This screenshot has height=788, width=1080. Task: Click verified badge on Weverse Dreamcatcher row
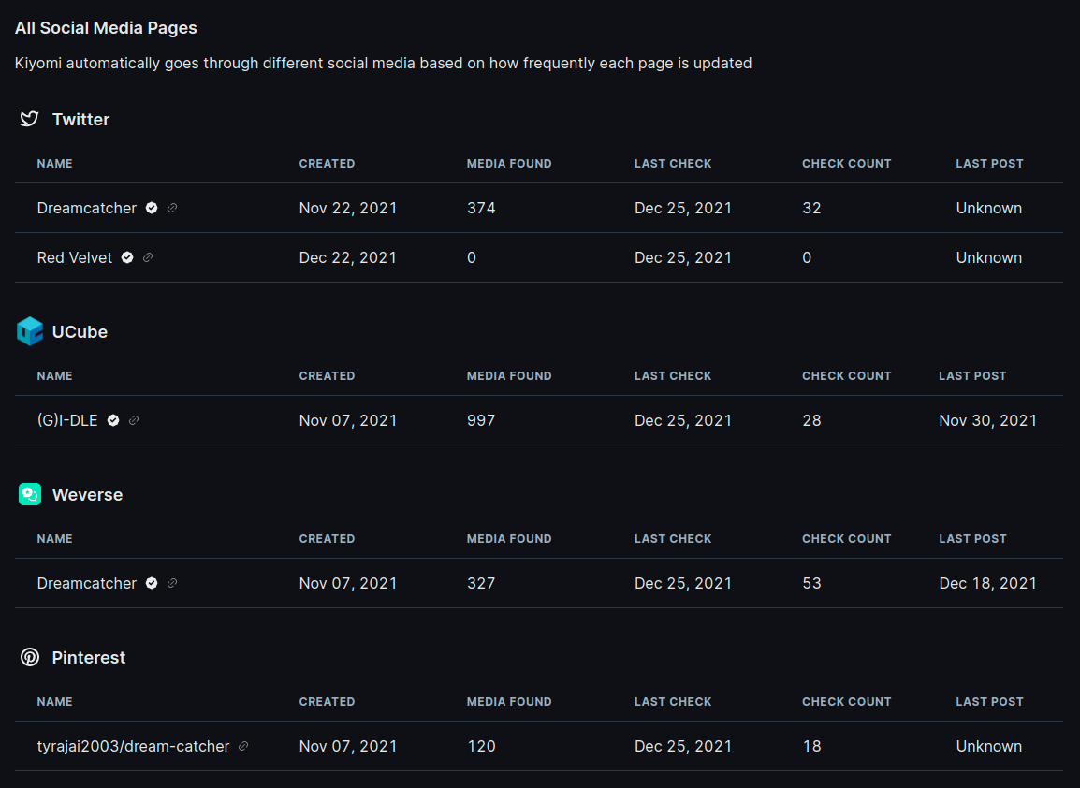pyautogui.click(x=152, y=583)
